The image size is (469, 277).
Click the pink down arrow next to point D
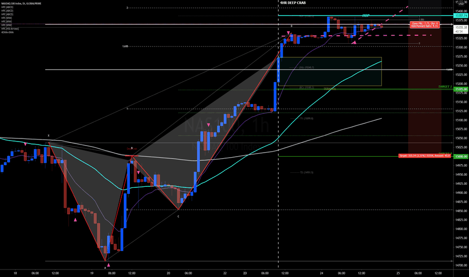(x=288, y=33)
